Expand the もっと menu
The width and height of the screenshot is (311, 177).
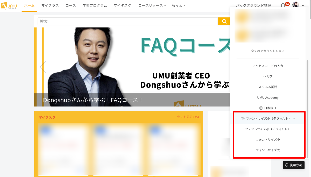[179, 6]
